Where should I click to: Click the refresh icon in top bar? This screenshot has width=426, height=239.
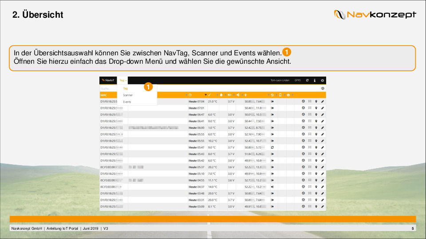coord(307,81)
